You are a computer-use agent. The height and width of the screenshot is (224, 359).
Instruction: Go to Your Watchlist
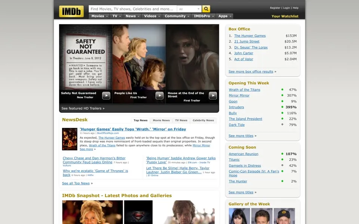[x=285, y=16]
